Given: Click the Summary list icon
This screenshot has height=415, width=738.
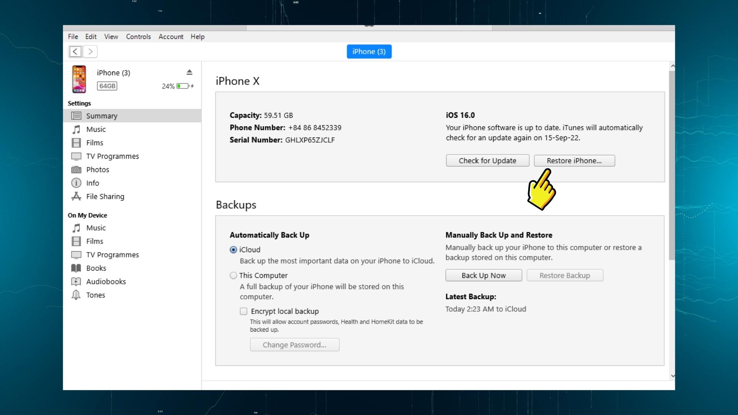Looking at the screenshot, I should click(x=76, y=116).
